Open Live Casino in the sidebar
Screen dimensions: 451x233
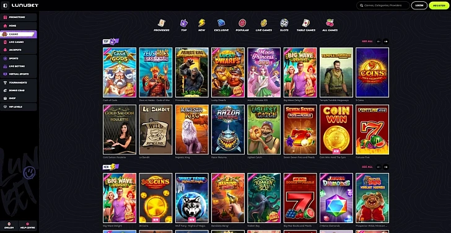click(x=19, y=42)
